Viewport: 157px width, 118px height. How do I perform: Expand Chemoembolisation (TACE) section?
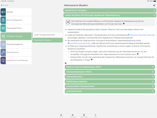pos(110,72)
